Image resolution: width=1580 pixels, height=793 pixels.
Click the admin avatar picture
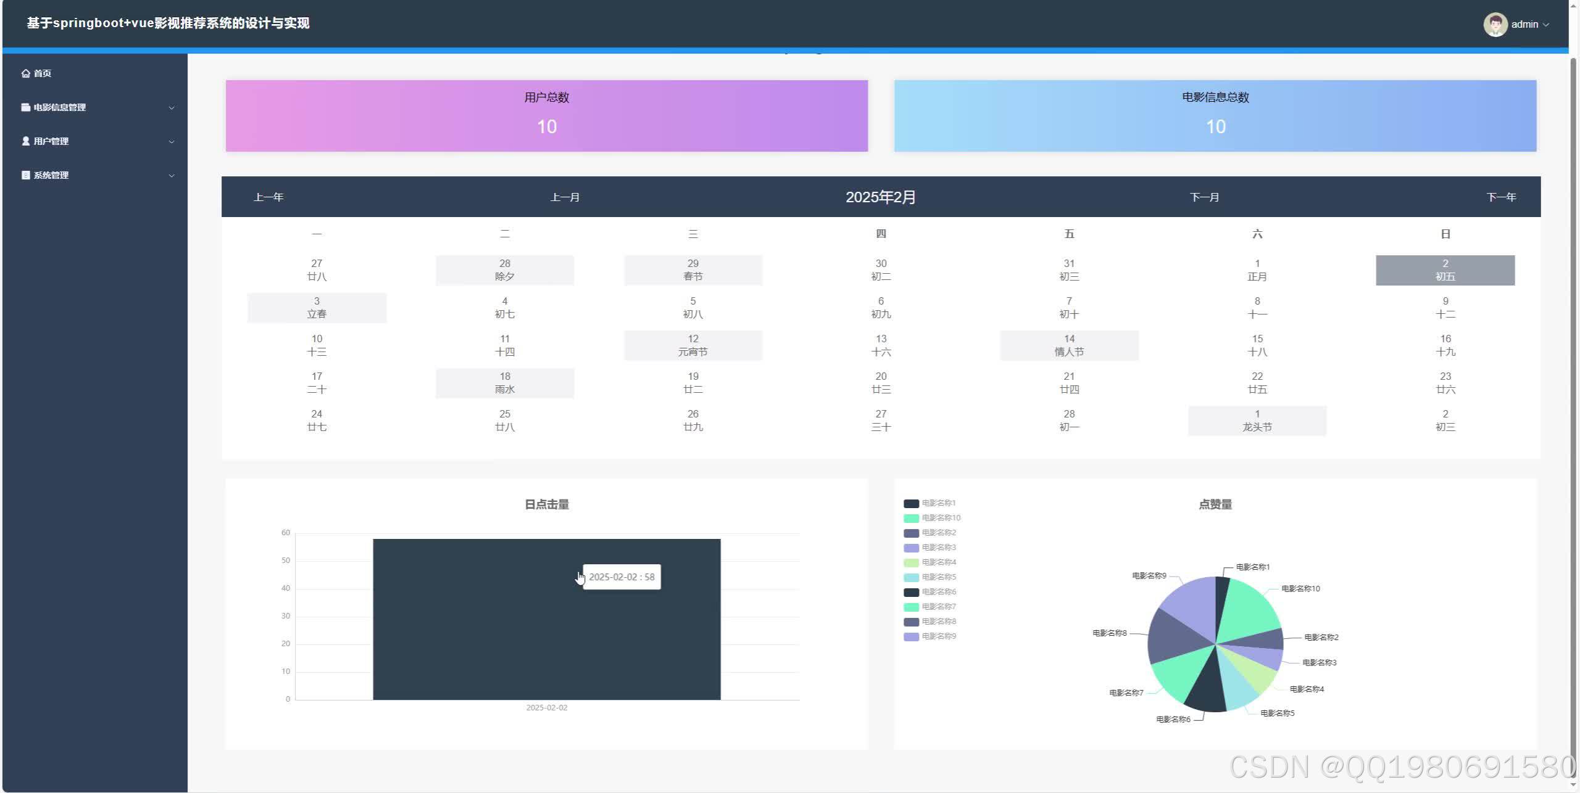tap(1495, 25)
